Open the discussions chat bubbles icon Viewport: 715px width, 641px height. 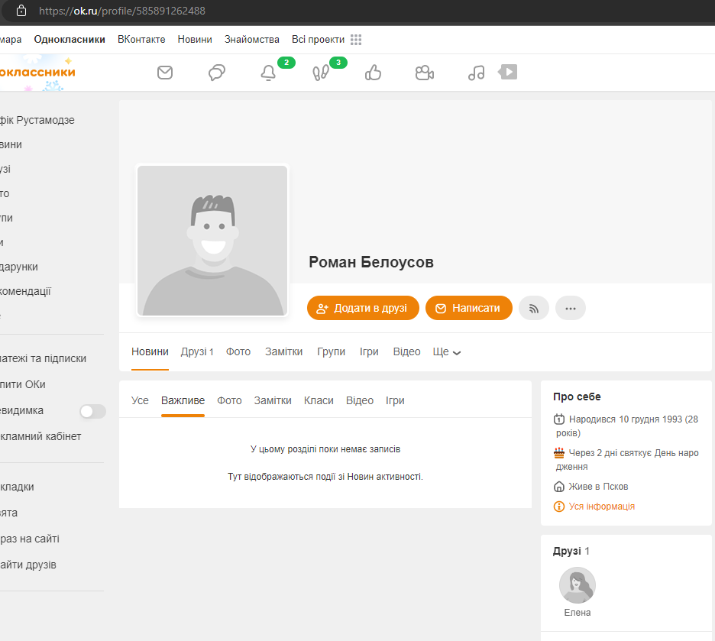[217, 73]
